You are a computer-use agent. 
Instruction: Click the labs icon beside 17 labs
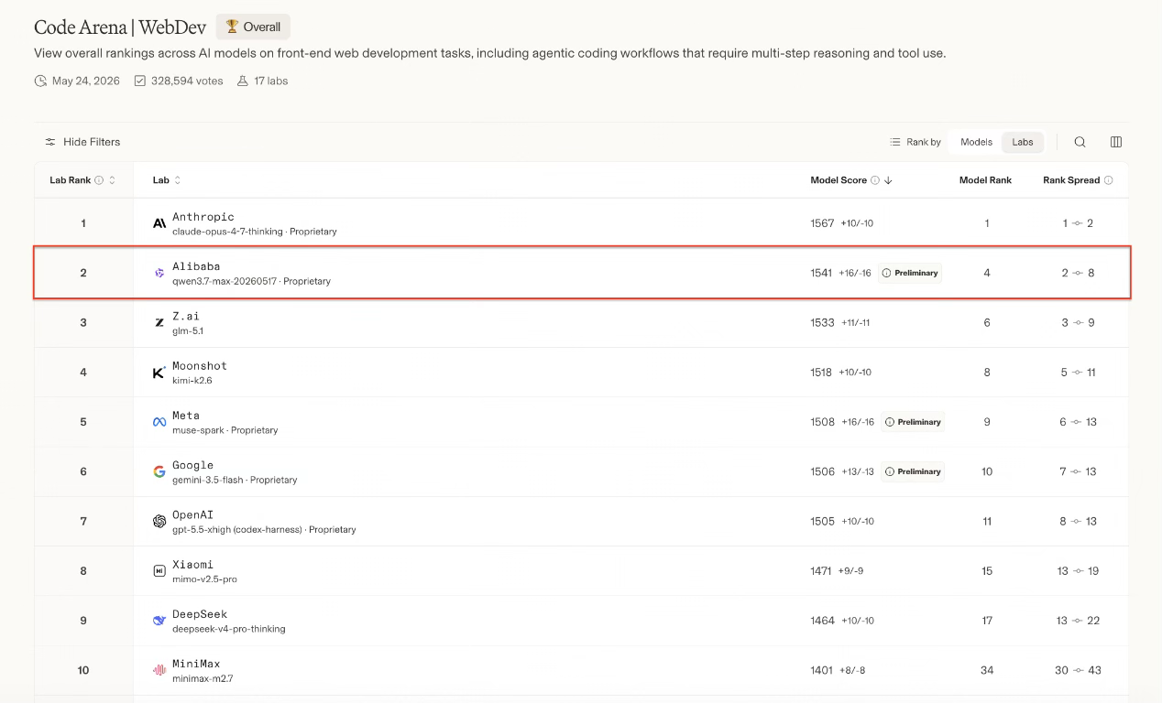(243, 81)
